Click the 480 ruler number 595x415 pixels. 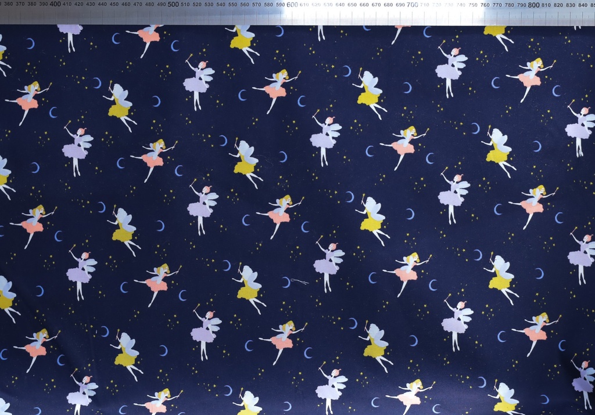pos(149,4)
